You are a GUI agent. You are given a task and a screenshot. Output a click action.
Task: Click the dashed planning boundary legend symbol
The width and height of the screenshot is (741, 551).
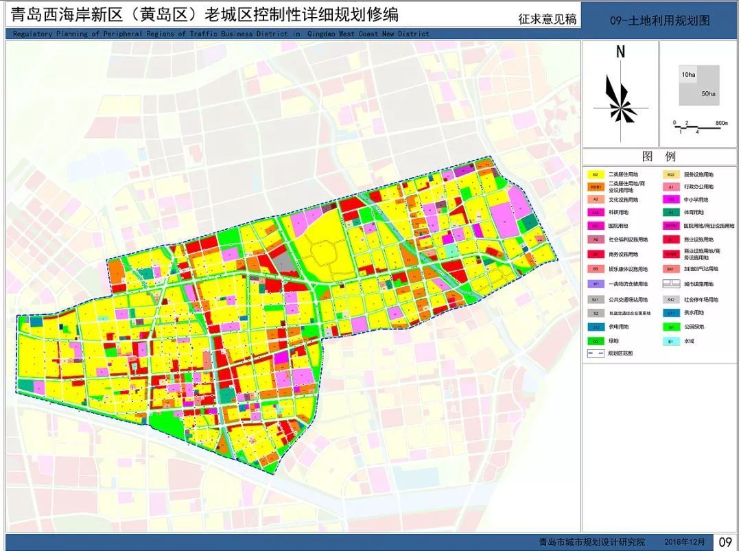click(596, 353)
